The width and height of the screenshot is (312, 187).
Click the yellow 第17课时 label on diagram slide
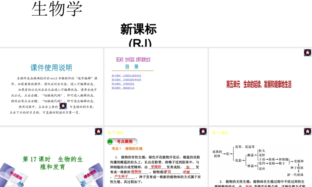[x=220, y=133]
